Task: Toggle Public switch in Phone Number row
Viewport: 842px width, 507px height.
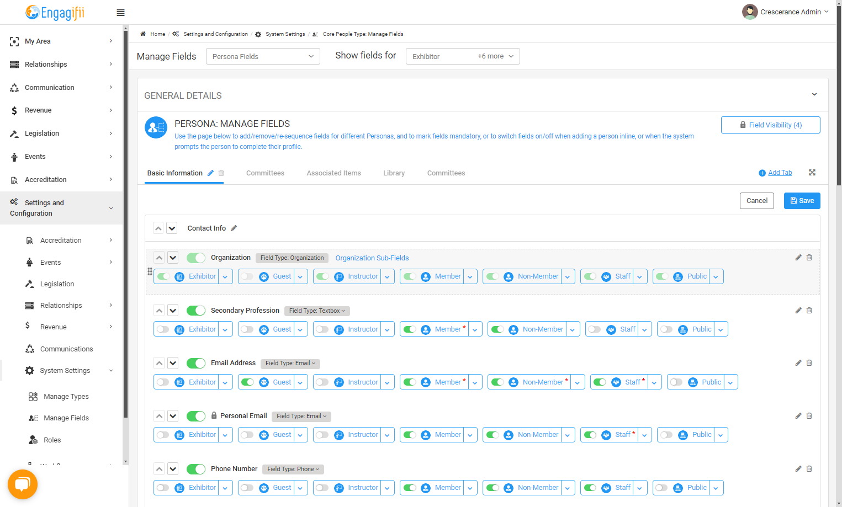Action: [661, 488]
